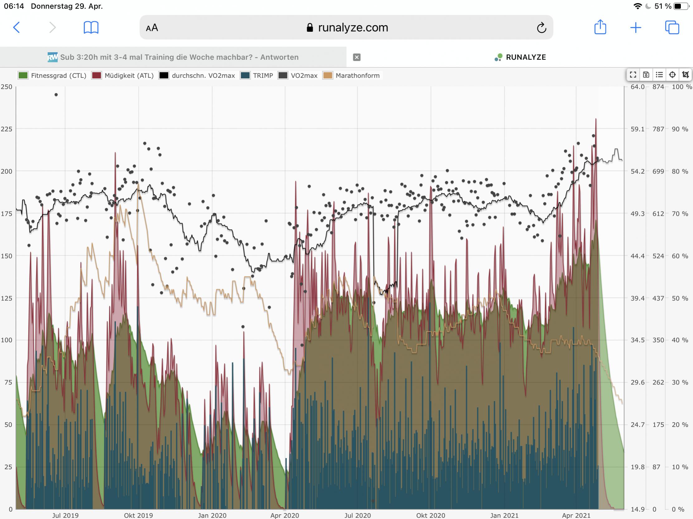Activate the chart crop zoom tool
The height and width of the screenshot is (519, 693).
click(686, 75)
